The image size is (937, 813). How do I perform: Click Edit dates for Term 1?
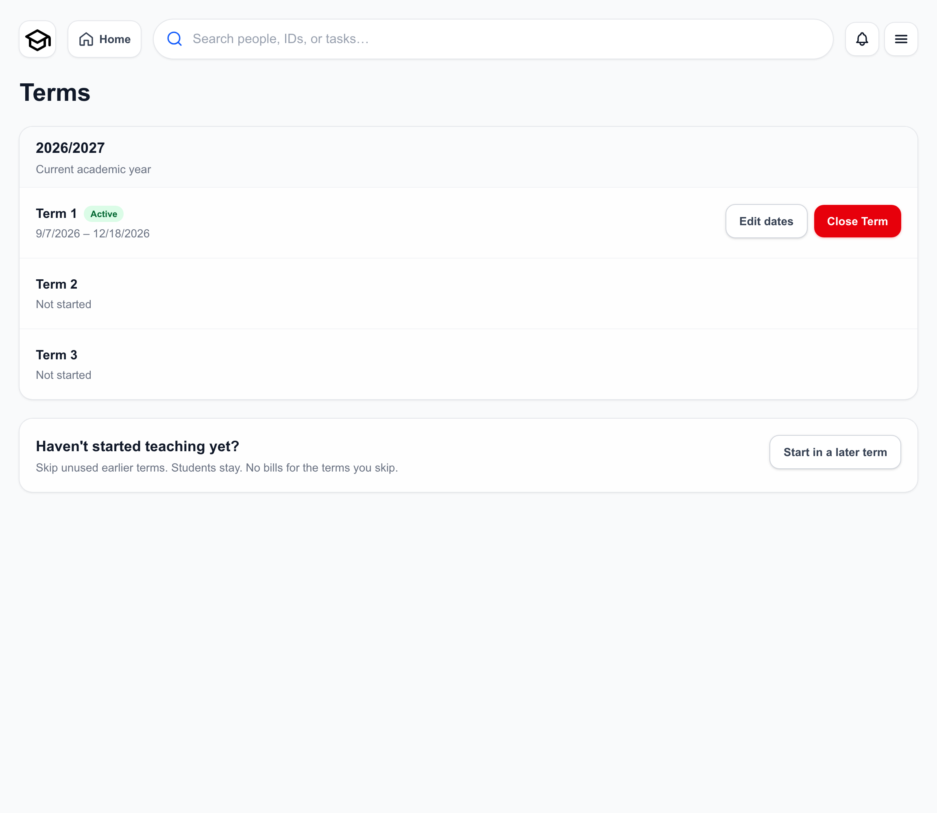766,222
